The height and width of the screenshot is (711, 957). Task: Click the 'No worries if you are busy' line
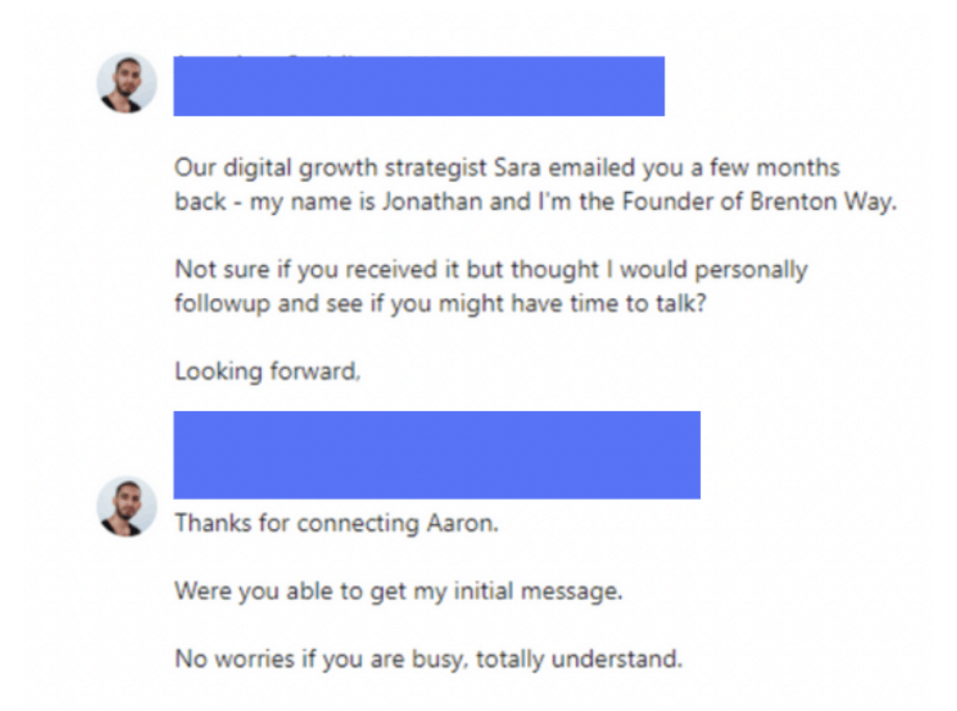(x=307, y=659)
